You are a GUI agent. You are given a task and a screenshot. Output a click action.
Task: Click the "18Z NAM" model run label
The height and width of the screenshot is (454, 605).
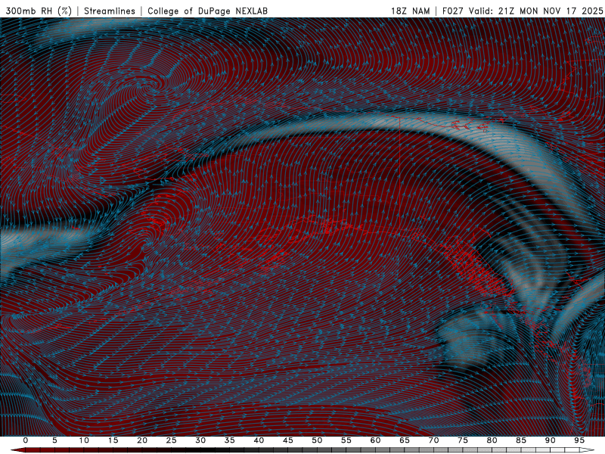[x=410, y=11]
